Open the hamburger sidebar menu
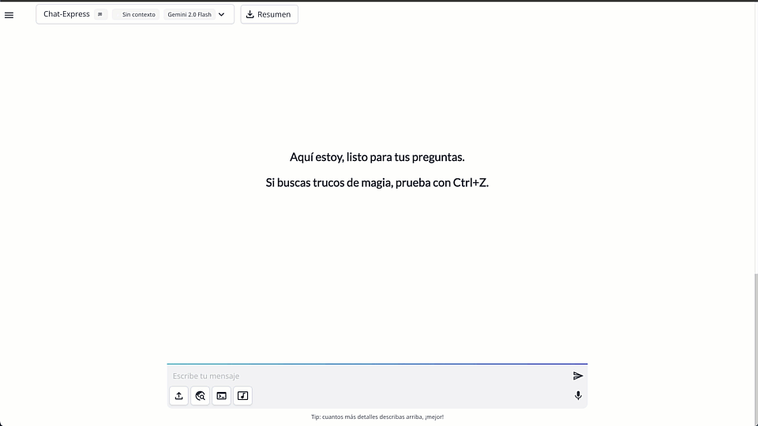Image resolution: width=758 pixels, height=426 pixels. pyautogui.click(x=9, y=15)
